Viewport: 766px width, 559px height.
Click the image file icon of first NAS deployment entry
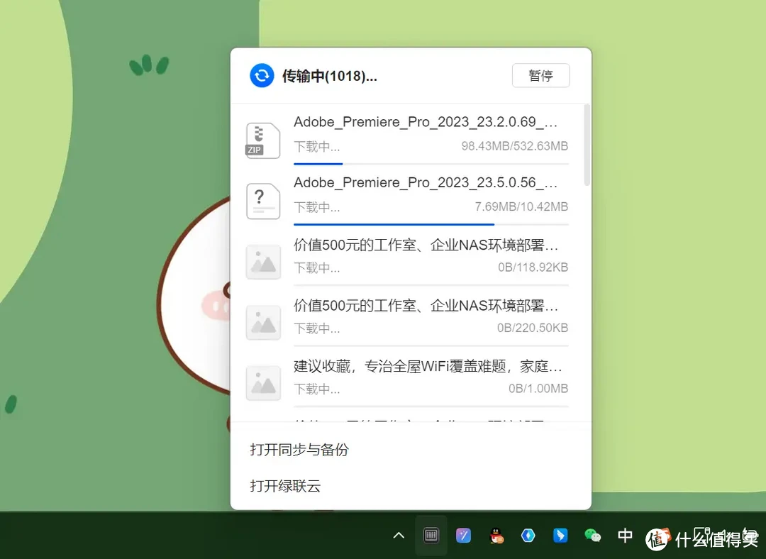click(262, 262)
